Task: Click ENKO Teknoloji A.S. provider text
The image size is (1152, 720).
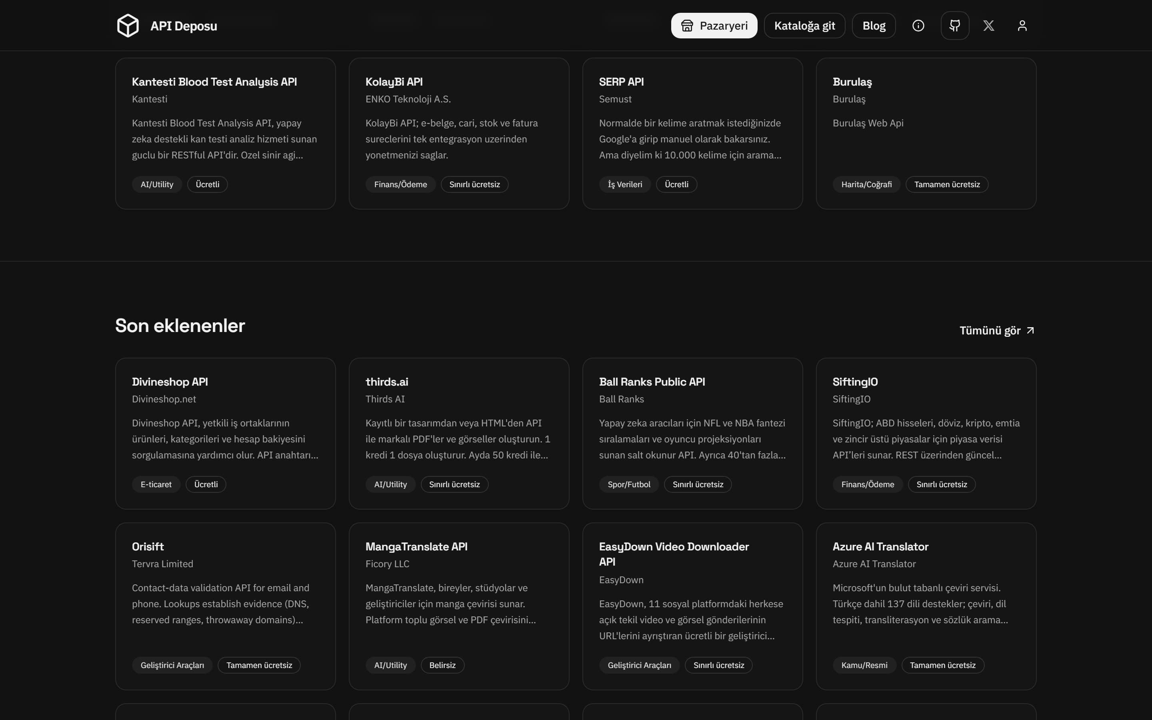Action: coord(408,100)
